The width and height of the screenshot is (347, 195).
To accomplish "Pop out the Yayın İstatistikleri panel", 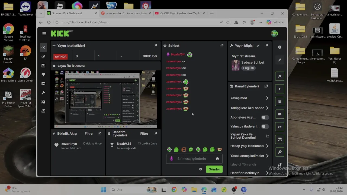I will (x=155, y=46).
